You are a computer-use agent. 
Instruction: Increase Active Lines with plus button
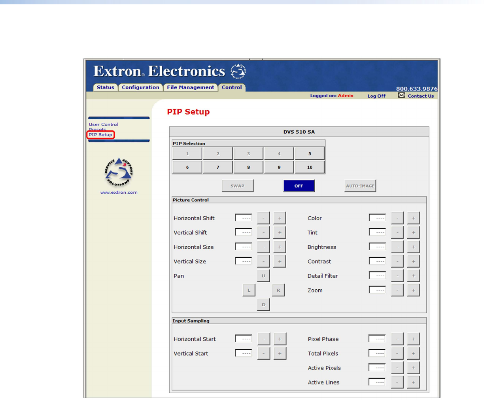[413, 382]
